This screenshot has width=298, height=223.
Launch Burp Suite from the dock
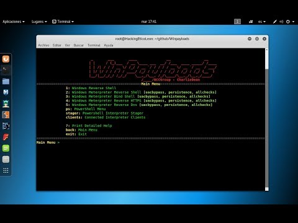6,115
